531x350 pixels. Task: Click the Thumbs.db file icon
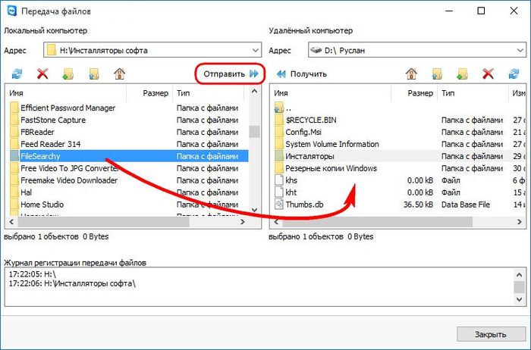pyautogui.click(x=279, y=205)
